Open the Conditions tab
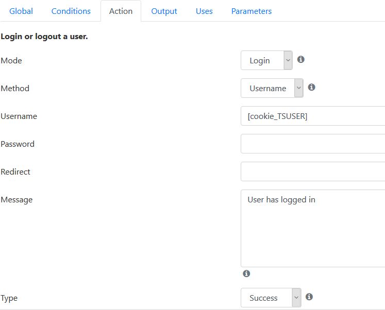 pos(71,11)
